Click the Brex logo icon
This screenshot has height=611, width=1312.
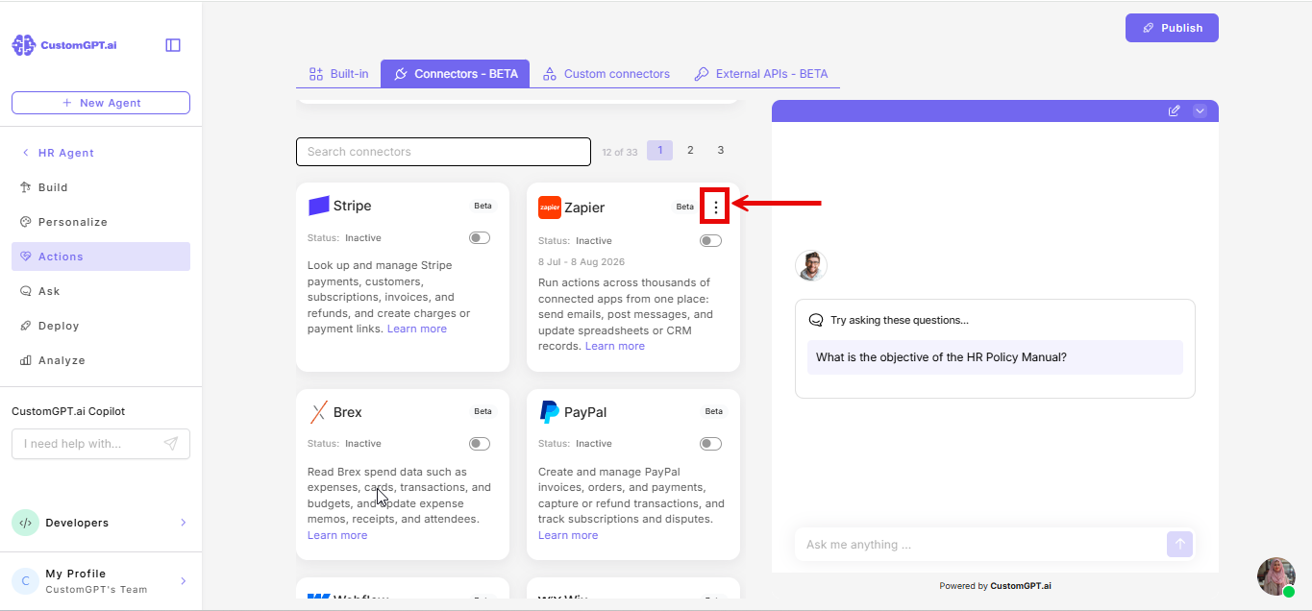[318, 412]
